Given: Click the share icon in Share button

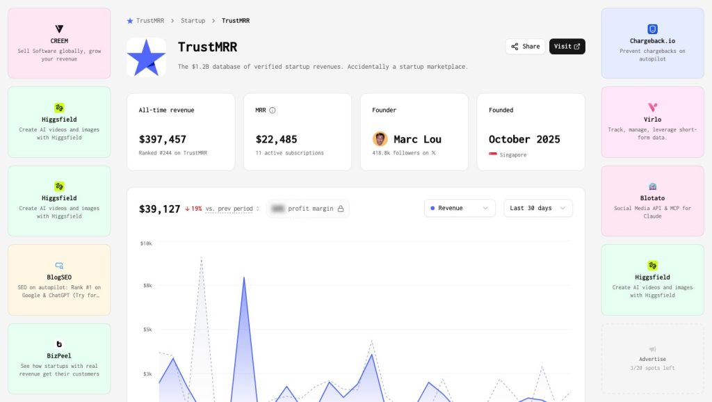Looking at the screenshot, I should pyautogui.click(x=515, y=47).
